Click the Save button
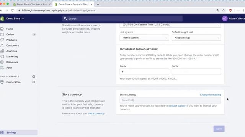The height and width of the screenshot is (137, 245). [219, 129]
